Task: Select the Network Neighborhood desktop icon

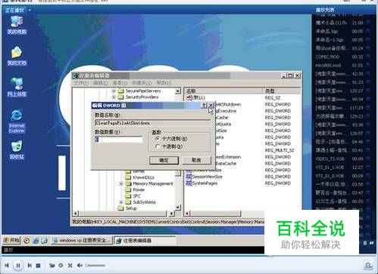Action: (x=17, y=88)
